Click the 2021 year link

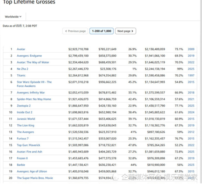tap(191, 99)
